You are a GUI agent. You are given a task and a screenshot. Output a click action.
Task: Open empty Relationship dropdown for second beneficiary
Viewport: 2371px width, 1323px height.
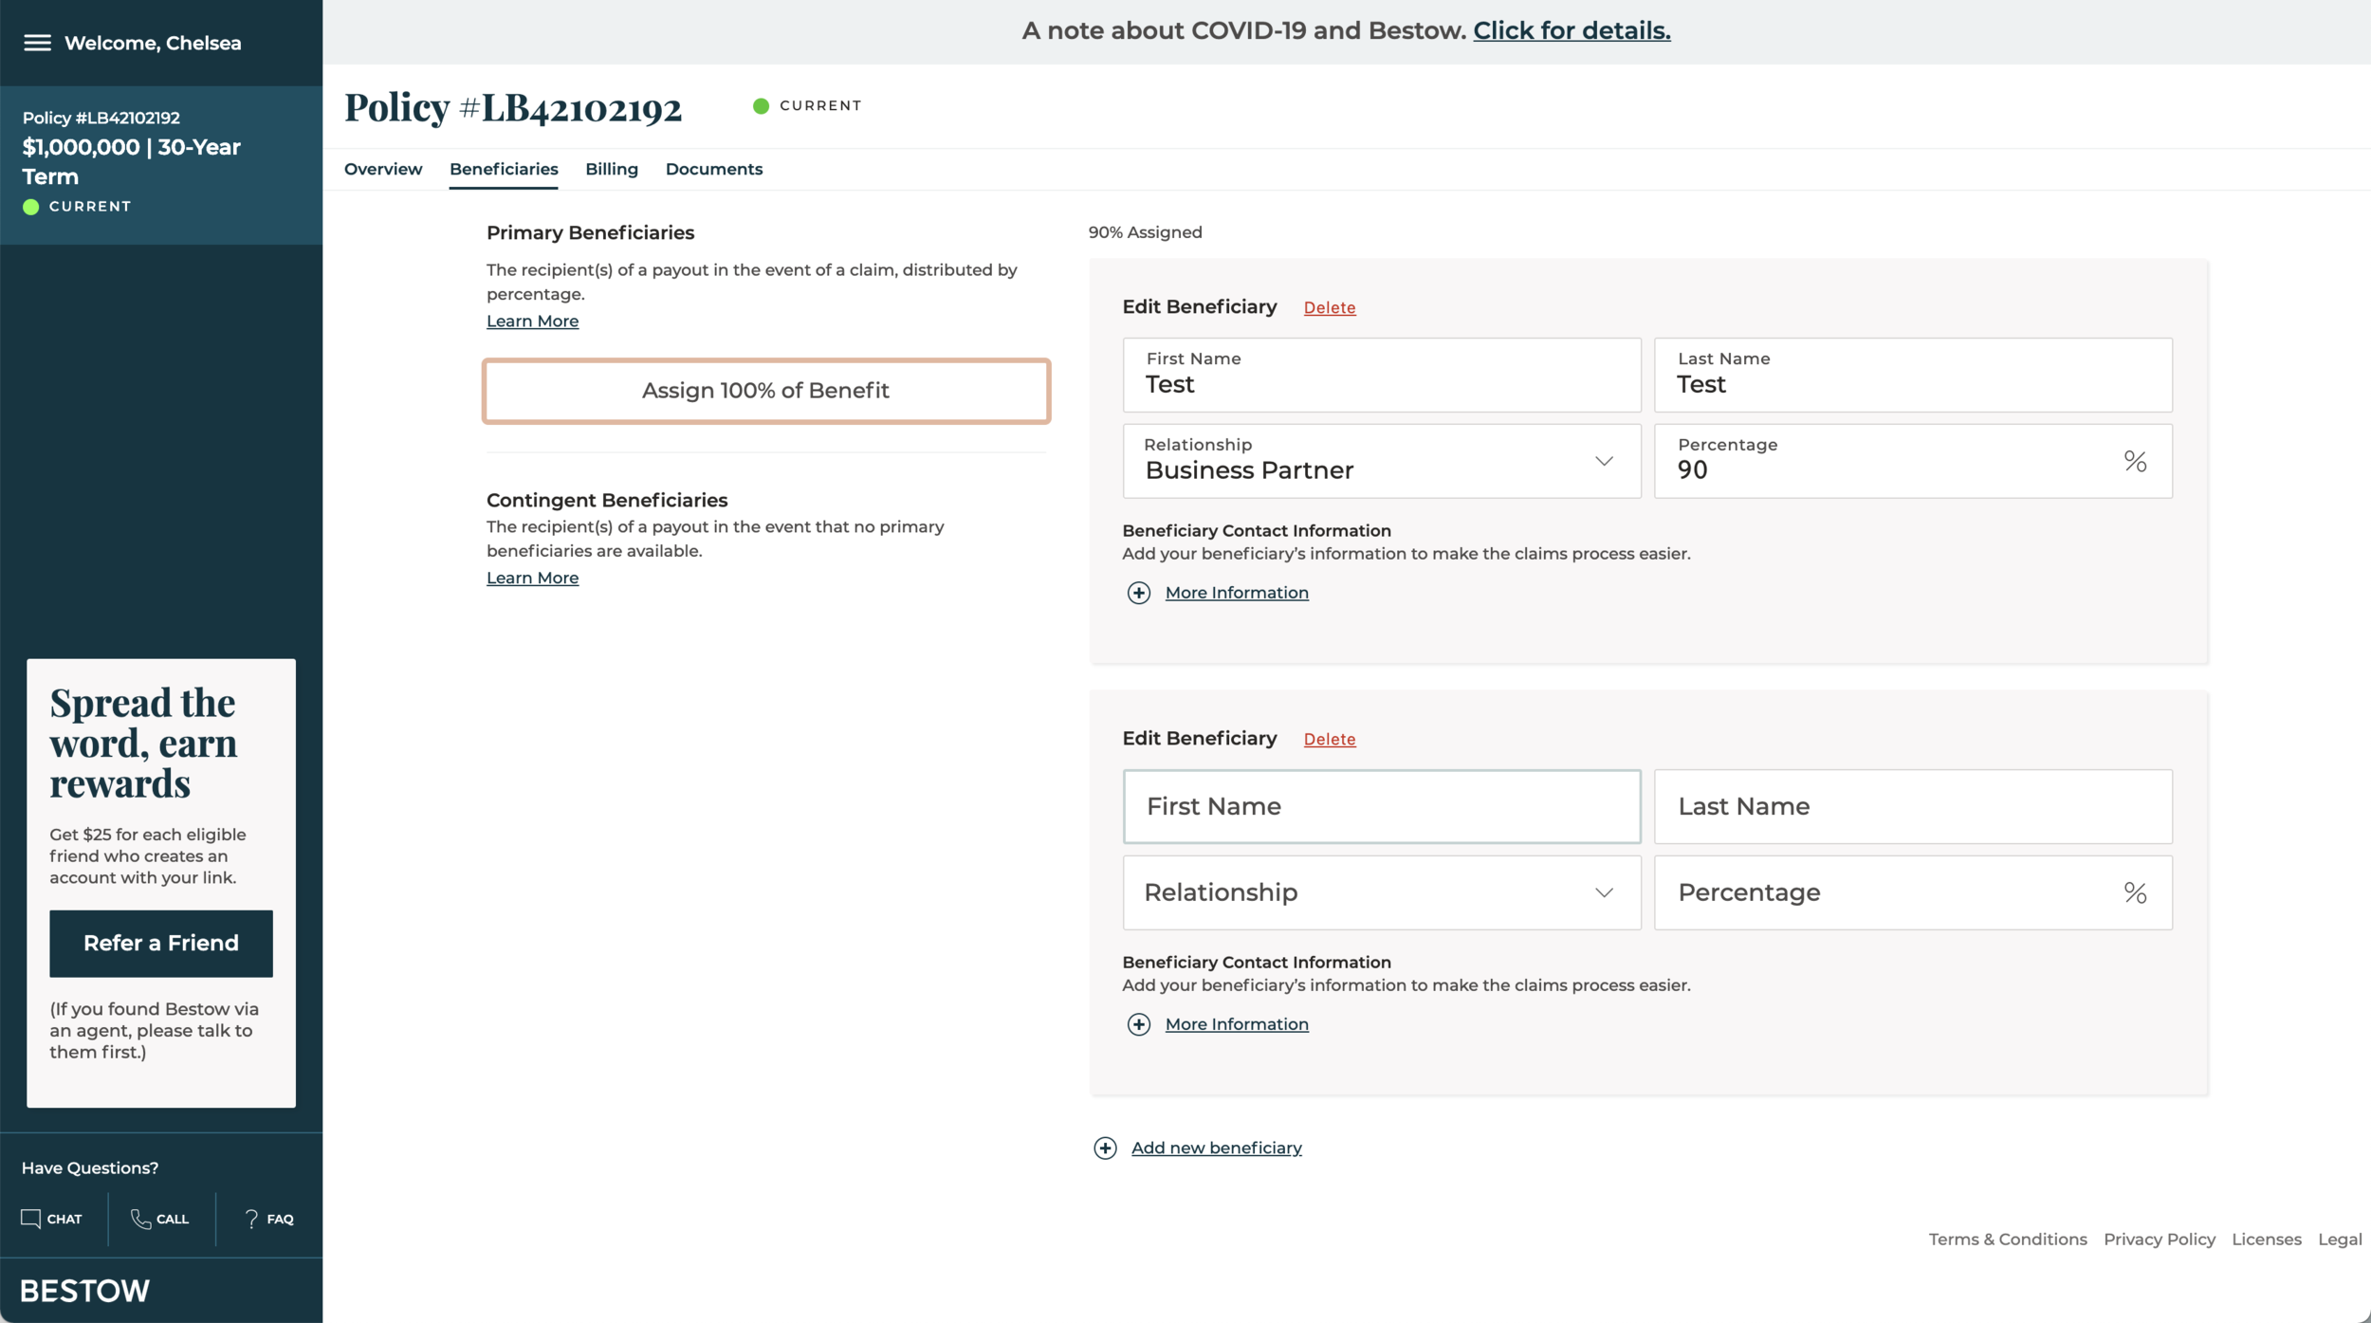(1381, 892)
